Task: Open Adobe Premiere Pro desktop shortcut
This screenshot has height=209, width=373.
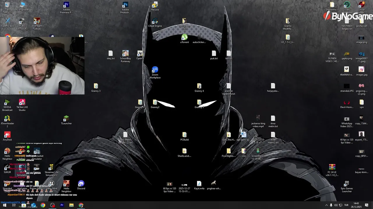Action: tap(66, 8)
